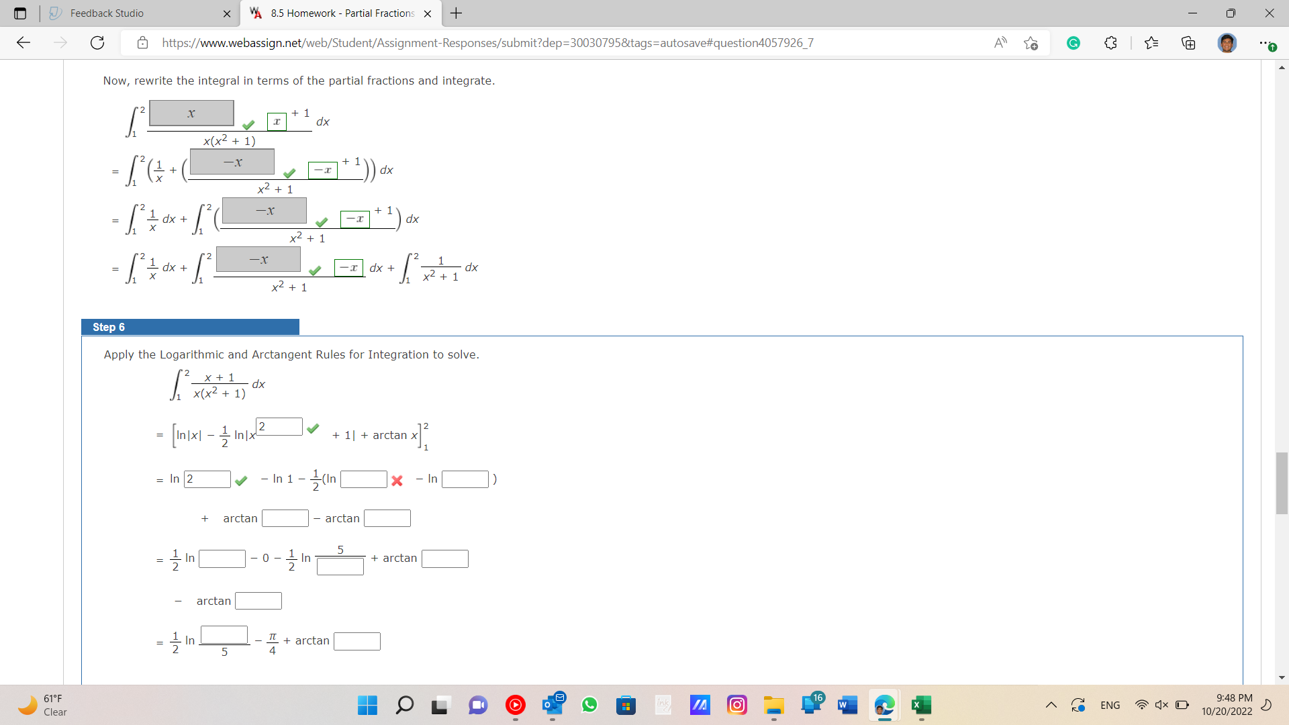Go back to the previous page
Viewport: 1289px width, 725px height.
point(24,43)
